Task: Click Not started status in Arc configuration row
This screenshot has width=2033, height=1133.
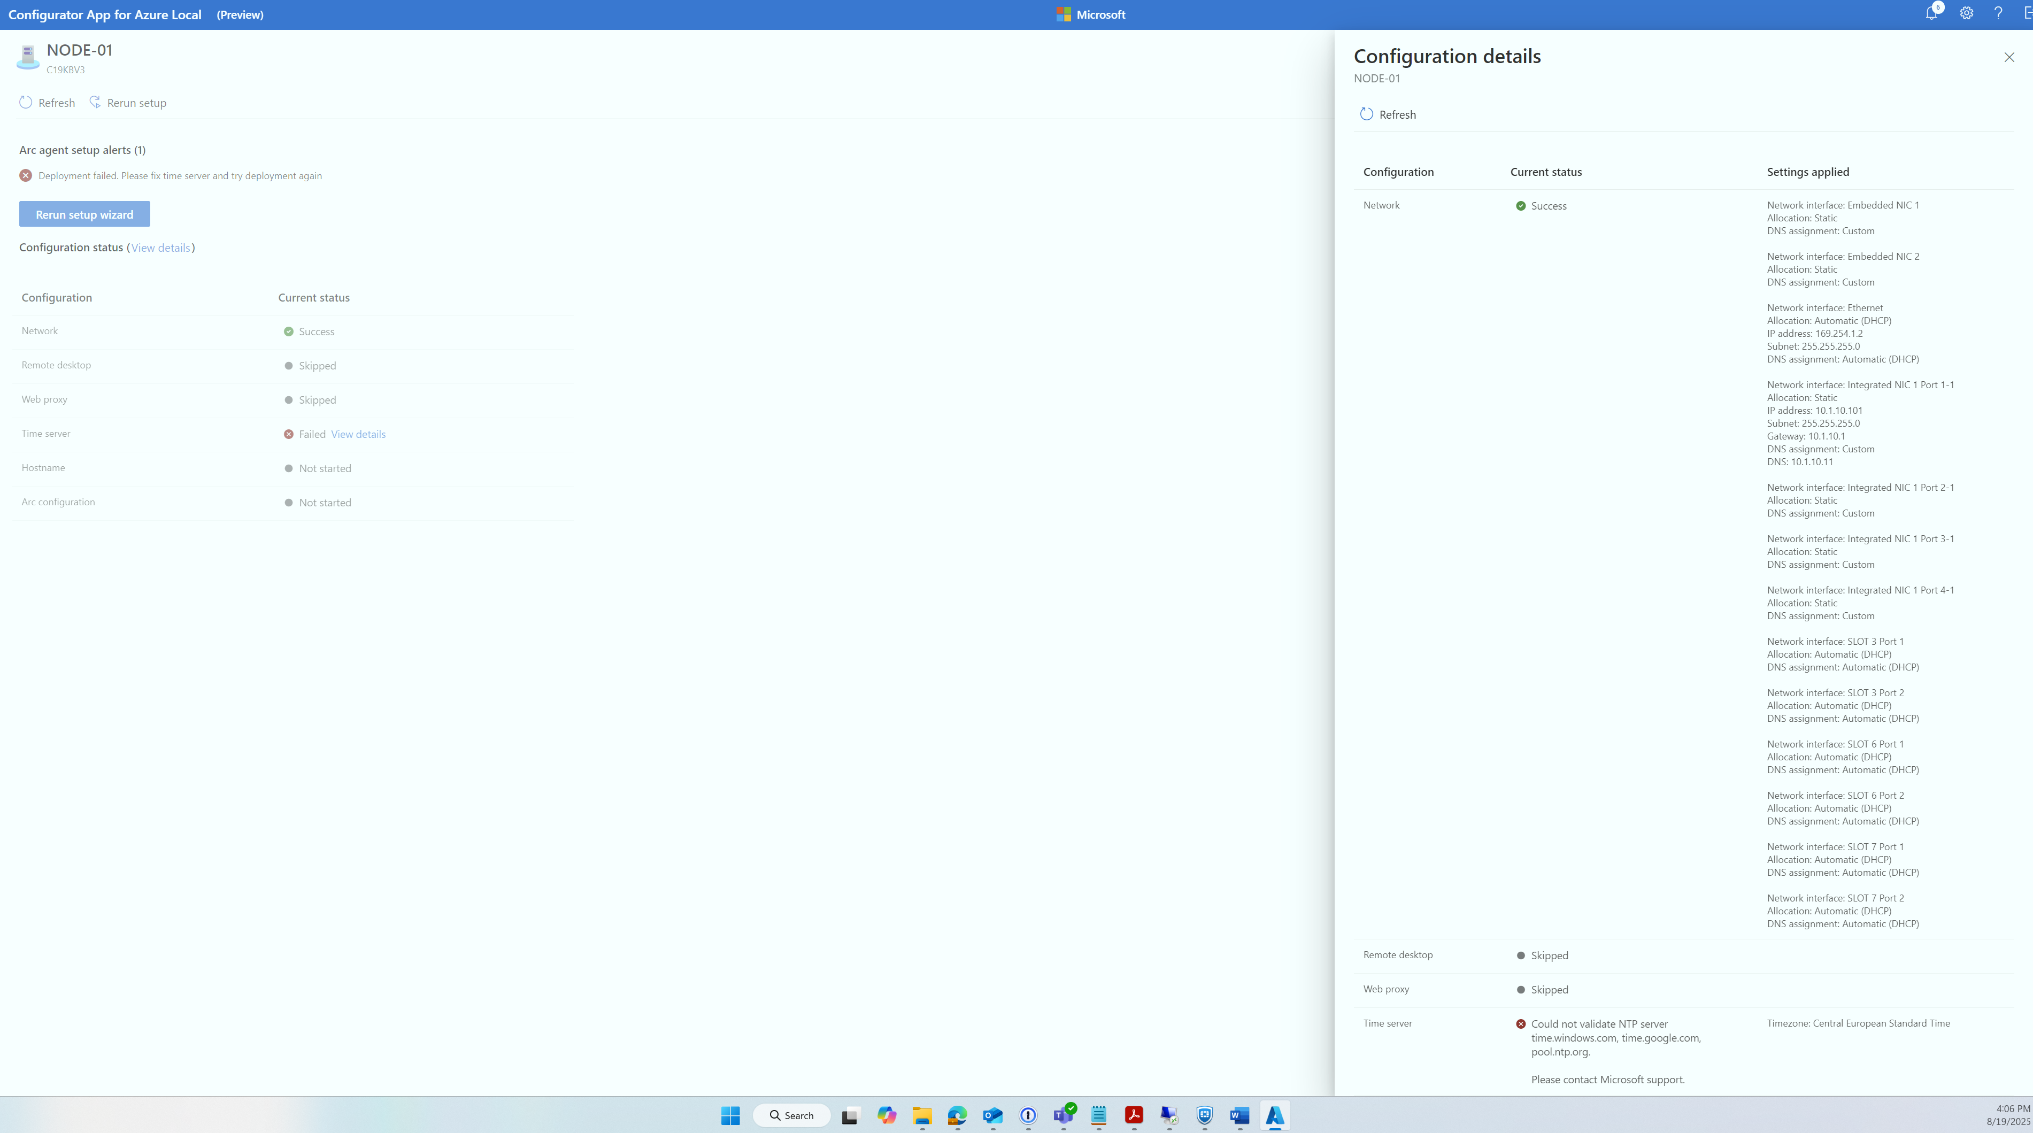Action: pos(318,503)
